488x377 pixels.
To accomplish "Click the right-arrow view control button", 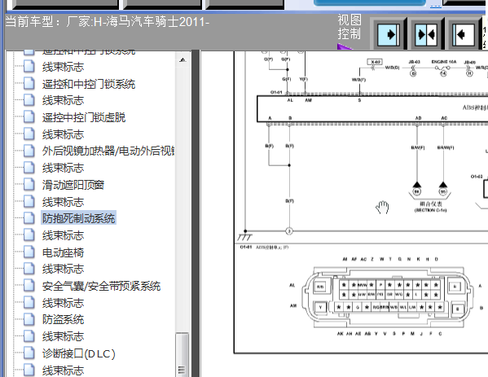I will coord(389,34).
